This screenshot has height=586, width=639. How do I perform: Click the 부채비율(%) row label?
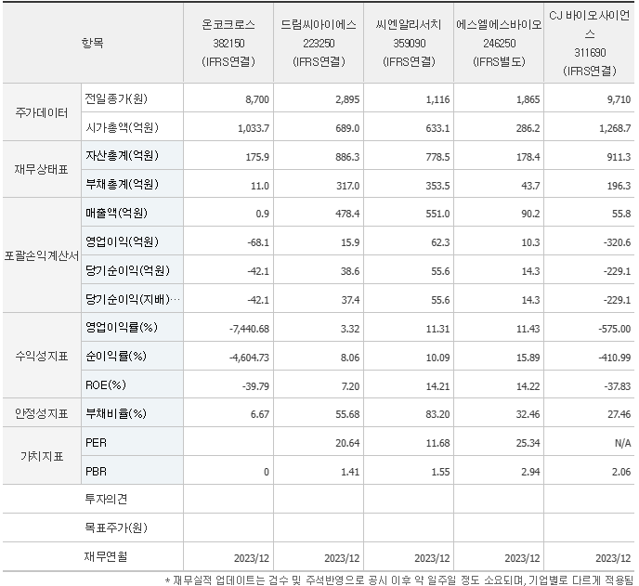[116, 413]
